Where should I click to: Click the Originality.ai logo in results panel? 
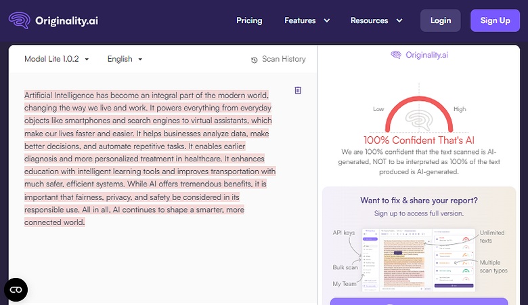click(419, 55)
